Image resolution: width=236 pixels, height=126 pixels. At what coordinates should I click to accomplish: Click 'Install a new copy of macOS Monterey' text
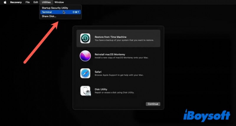pos(122,58)
